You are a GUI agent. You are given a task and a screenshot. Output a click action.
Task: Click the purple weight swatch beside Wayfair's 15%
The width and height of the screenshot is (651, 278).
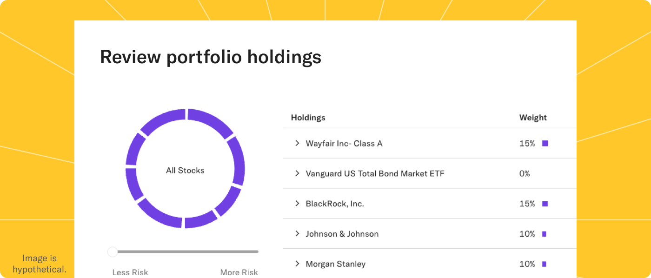point(545,144)
